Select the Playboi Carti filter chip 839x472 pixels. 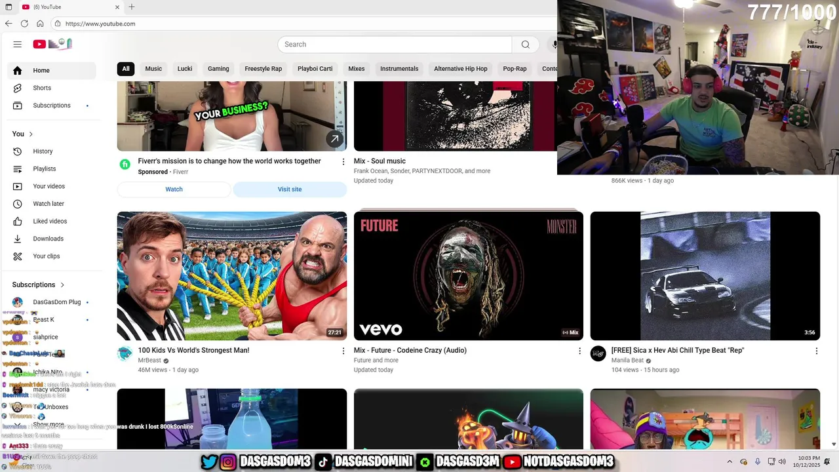pos(315,69)
